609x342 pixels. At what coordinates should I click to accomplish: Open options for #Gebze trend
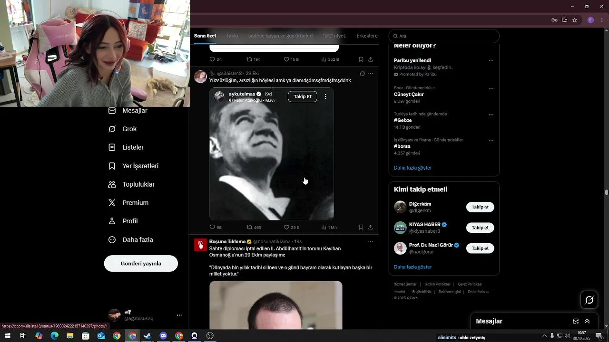[x=491, y=115]
